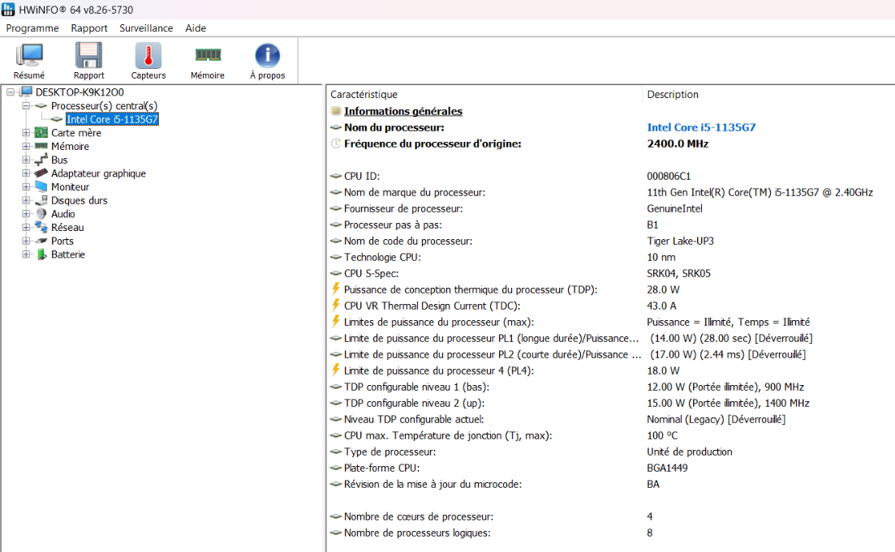Viewport: 895px width, 552px height.
Task: Click the blue Intel Core i5-1135G7 value
Action: click(x=701, y=127)
